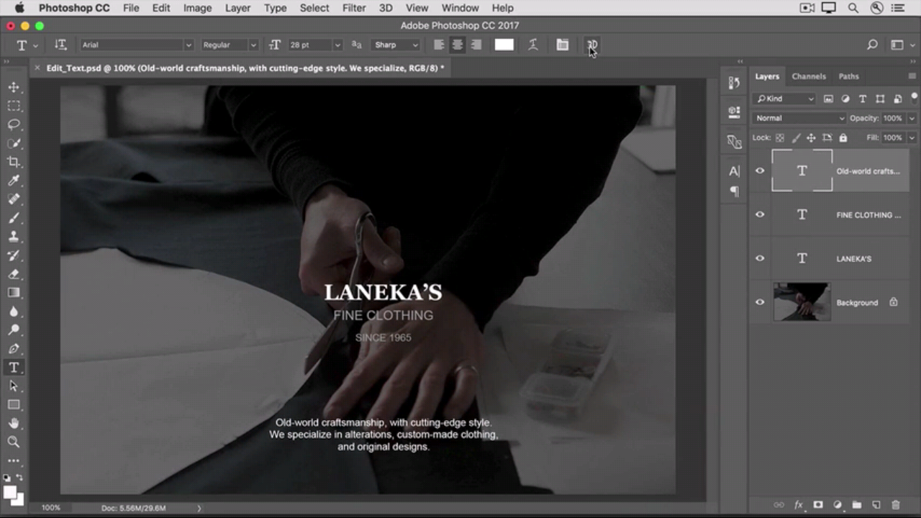Image resolution: width=921 pixels, height=518 pixels.
Task: Delete layer using trash icon
Action: pyautogui.click(x=896, y=505)
